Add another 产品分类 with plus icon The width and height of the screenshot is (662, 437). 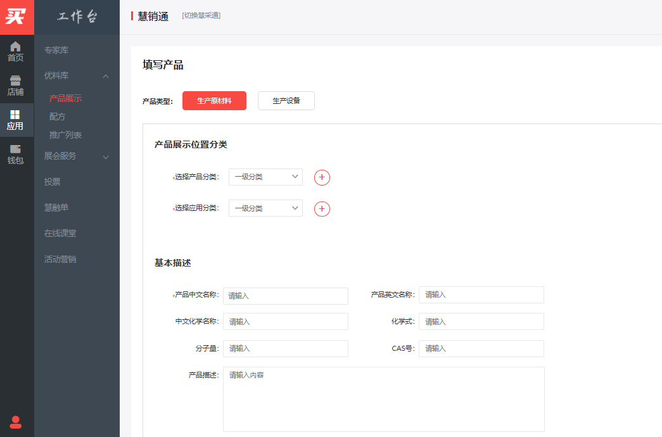tap(322, 177)
